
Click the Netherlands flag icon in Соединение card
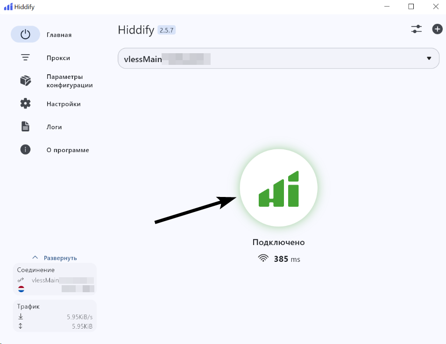point(21,289)
